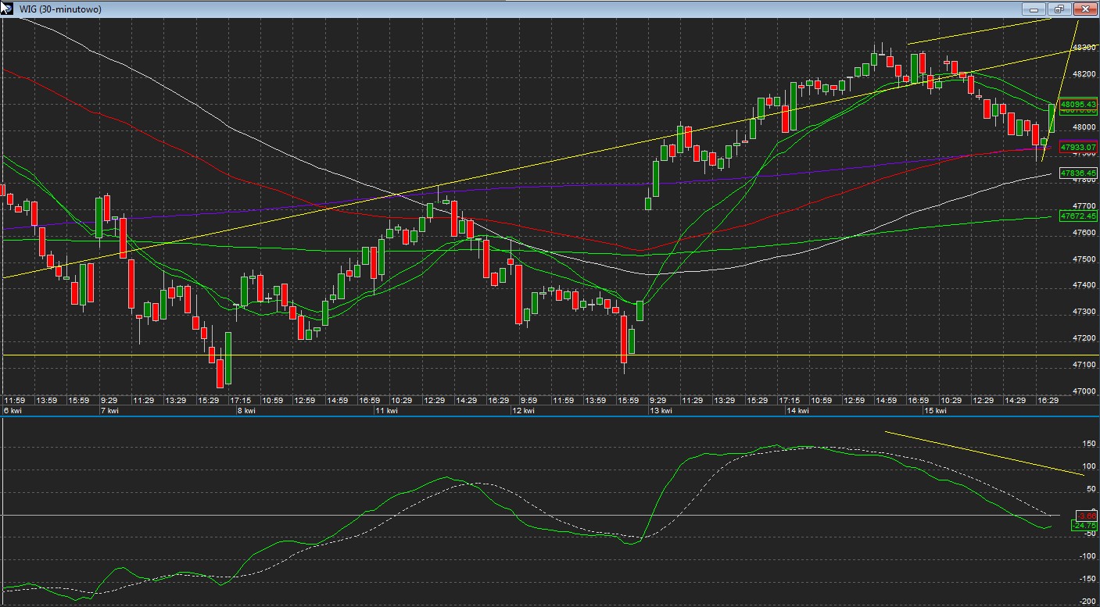Select the 48095.43 current price label
Screen dimensions: 1100x607
point(1078,104)
